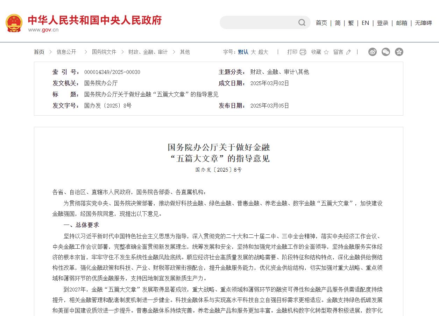Image resolution: width=439 pixels, height=316 pixels.
Task: Click the favorite star icon beside 收藏
Action: tap(326, 52)
